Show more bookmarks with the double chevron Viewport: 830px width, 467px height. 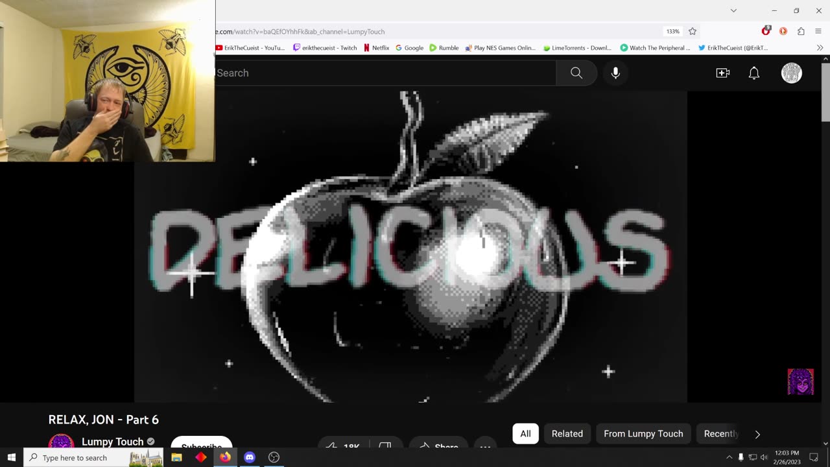[x=820, y=47]
